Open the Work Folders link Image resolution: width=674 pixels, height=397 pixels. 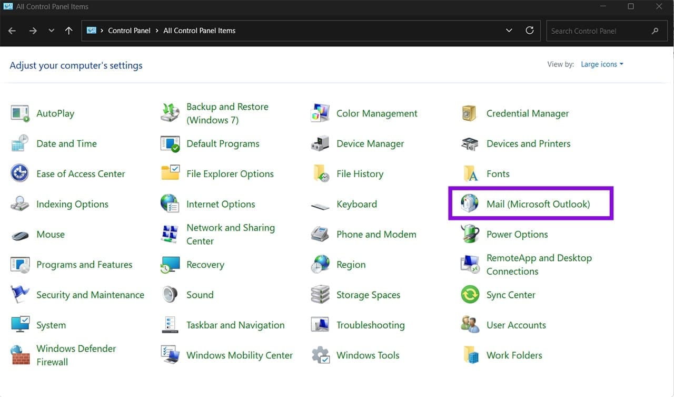(x=514, y=355)
